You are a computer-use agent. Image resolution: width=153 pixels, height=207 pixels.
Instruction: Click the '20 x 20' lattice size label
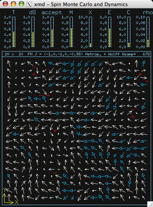[x=14, y=54]
